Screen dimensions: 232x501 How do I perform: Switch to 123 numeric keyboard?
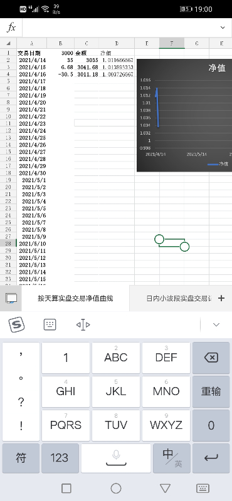60,458
